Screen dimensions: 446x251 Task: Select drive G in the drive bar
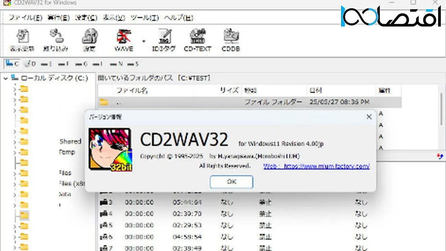[81, 64]
